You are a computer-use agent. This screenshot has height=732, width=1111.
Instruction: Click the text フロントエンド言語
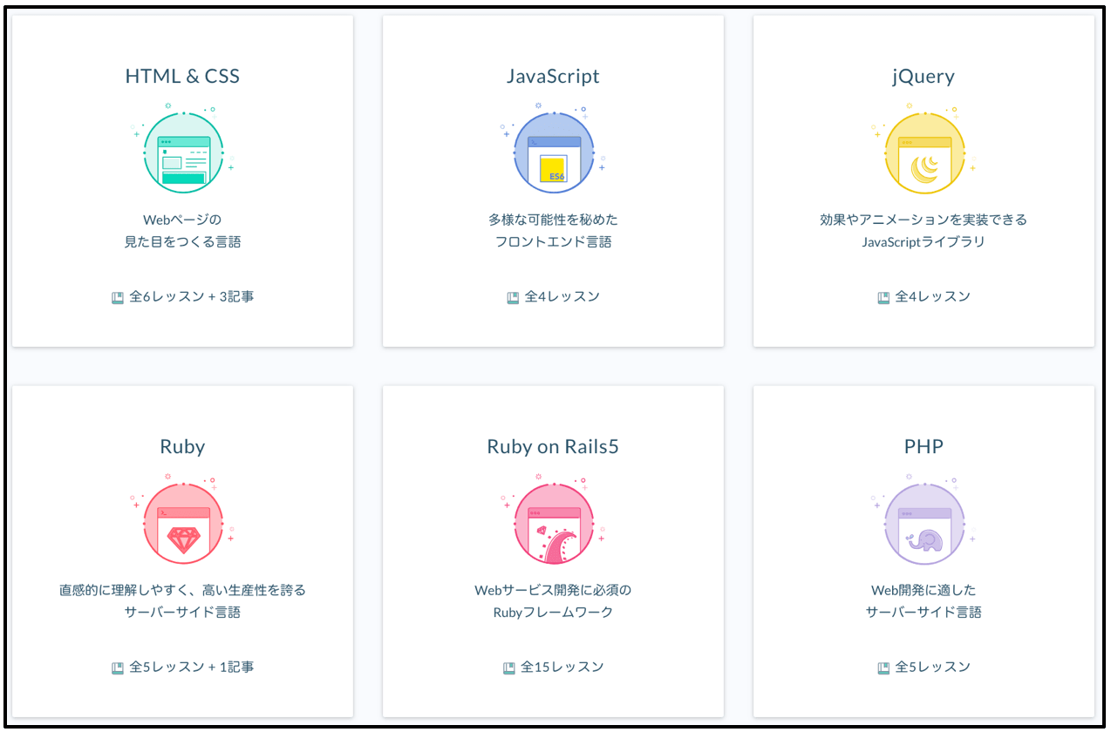[x=553, y=242]
